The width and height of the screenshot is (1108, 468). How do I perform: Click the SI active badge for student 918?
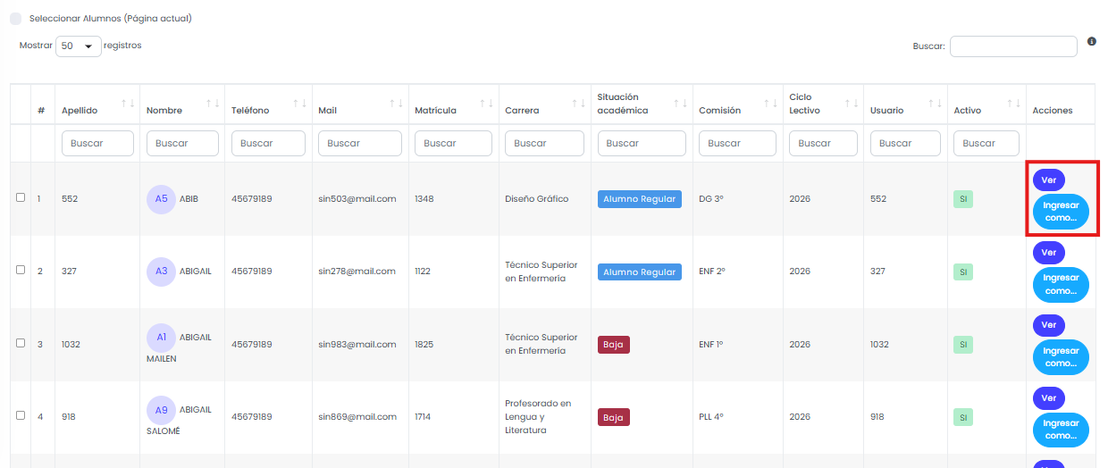pyautogui.click(x=963, y=417)
